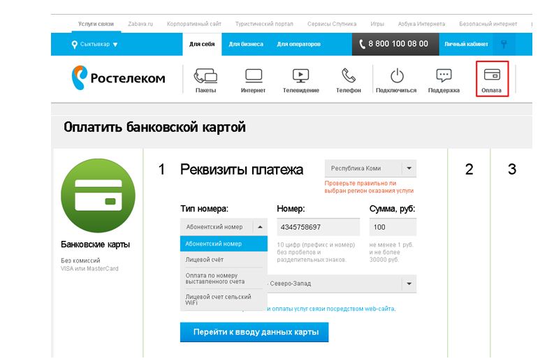The image size is (554, 361).
Task: Open the Республика Коми region dropdown
Action: pyautogui.click(x=370, y=169)
